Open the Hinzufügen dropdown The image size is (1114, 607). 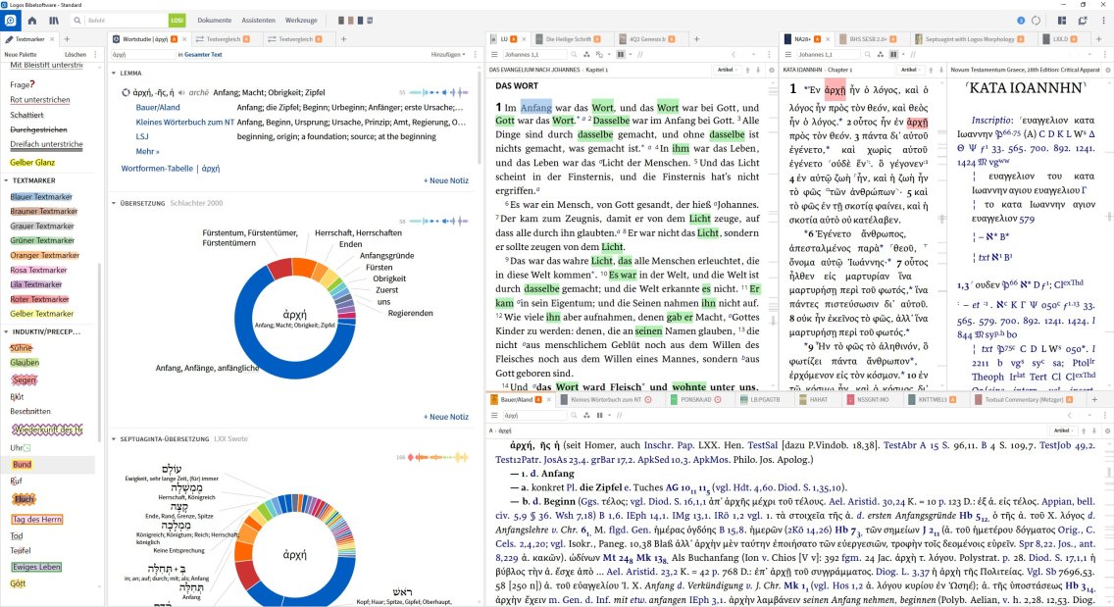447,55
